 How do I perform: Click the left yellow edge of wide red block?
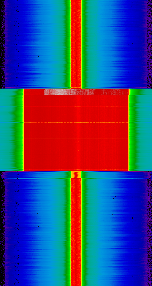[24, 130]
